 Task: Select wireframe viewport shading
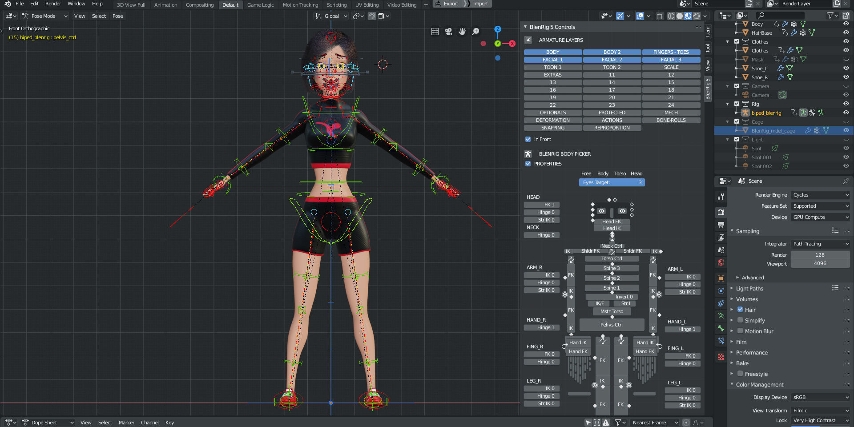click(671, 16)
